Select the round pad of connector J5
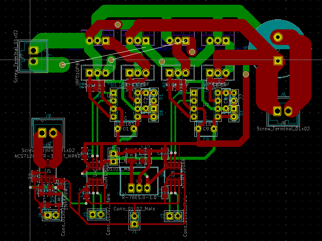322x241 pixels. tap(100, 215)
